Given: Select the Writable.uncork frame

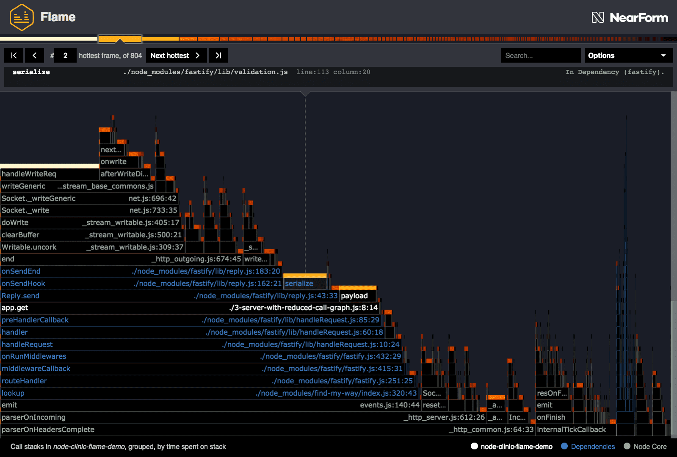Looking at the screenshot, I should click(x=93, y=247).
